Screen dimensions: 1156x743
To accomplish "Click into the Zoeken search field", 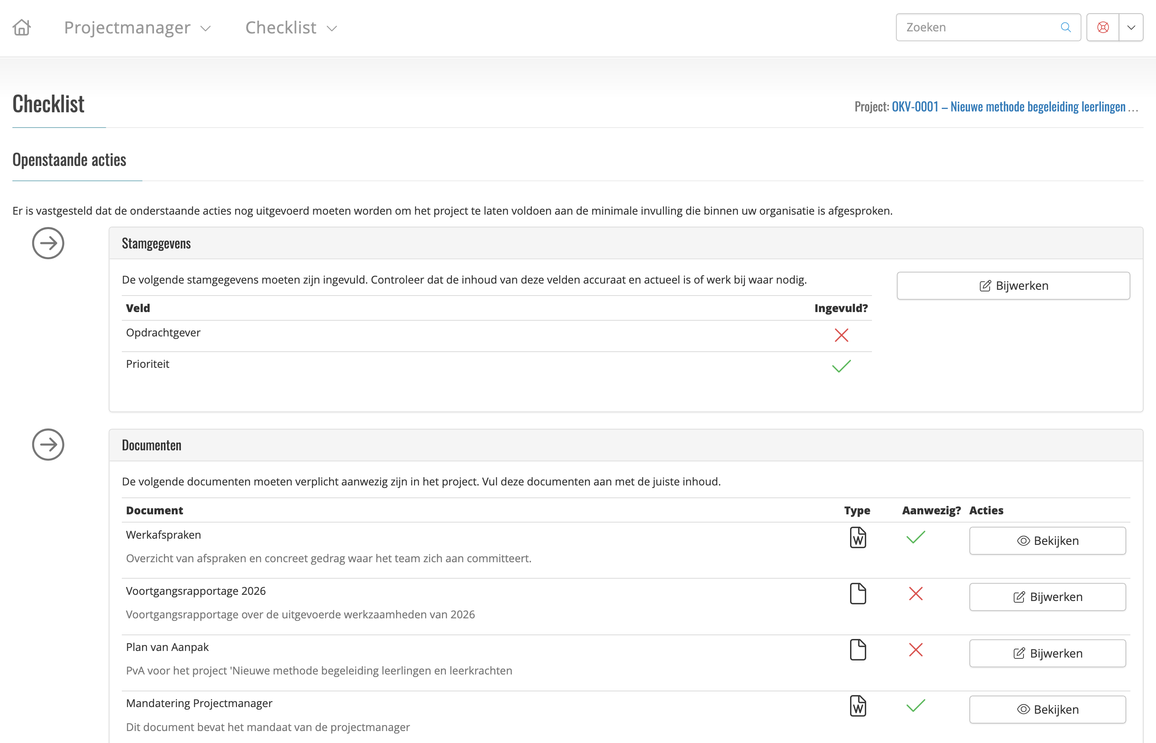I will (975, 28).
